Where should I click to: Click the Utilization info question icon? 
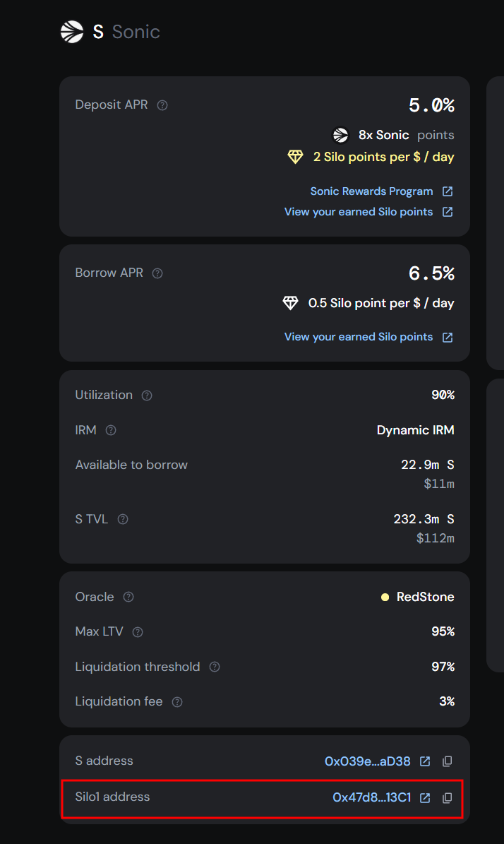[147, 396]
